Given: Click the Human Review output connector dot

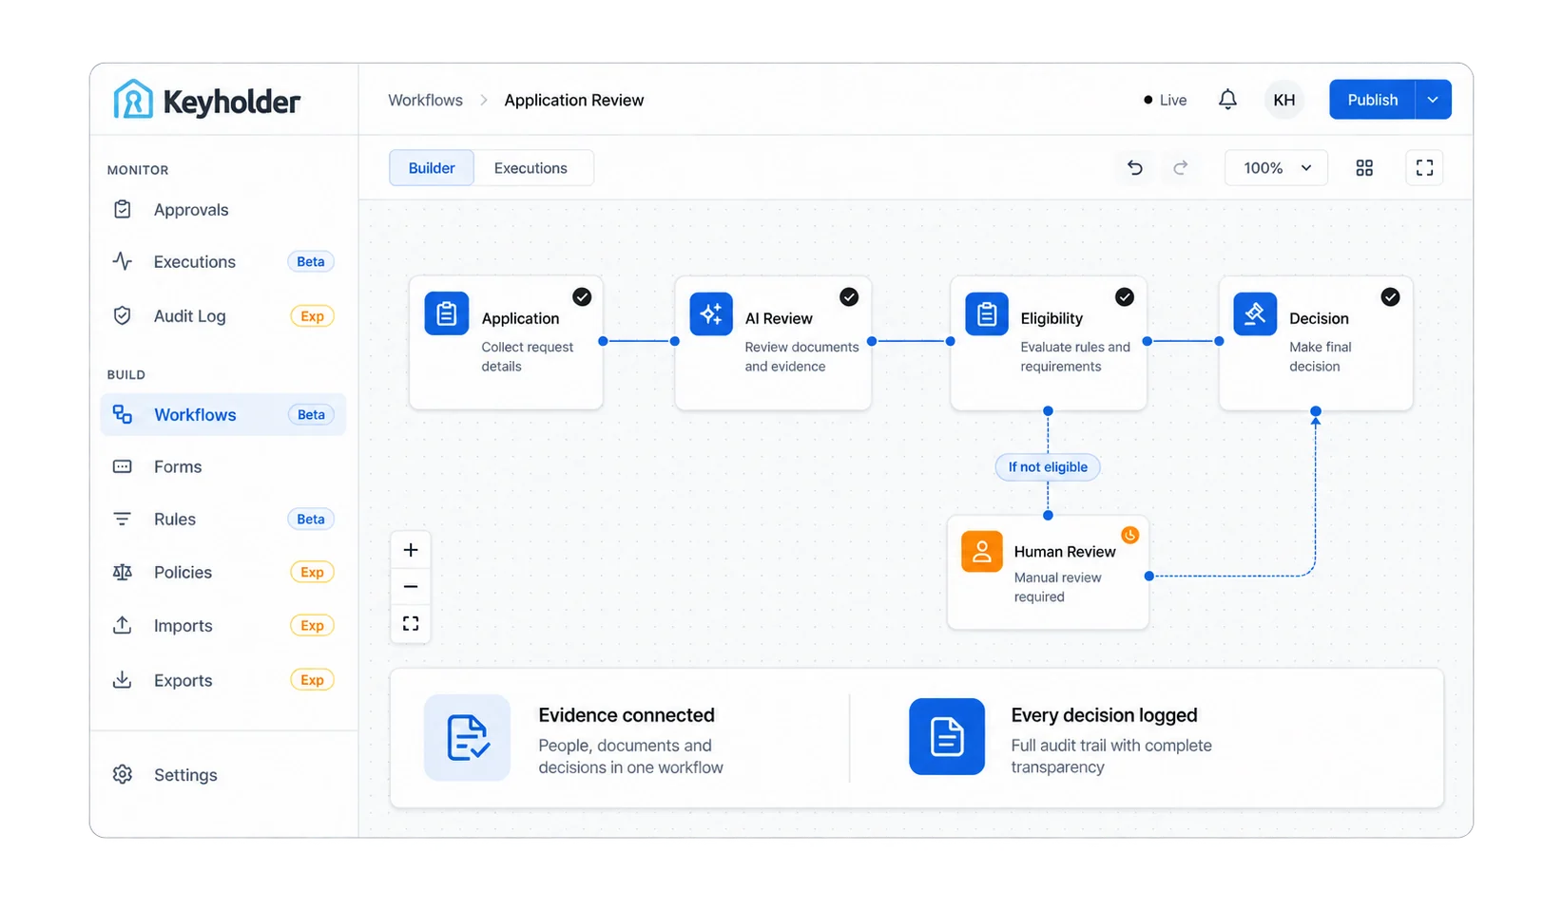Looking at the screenshot, I should tap(1149, 576).
